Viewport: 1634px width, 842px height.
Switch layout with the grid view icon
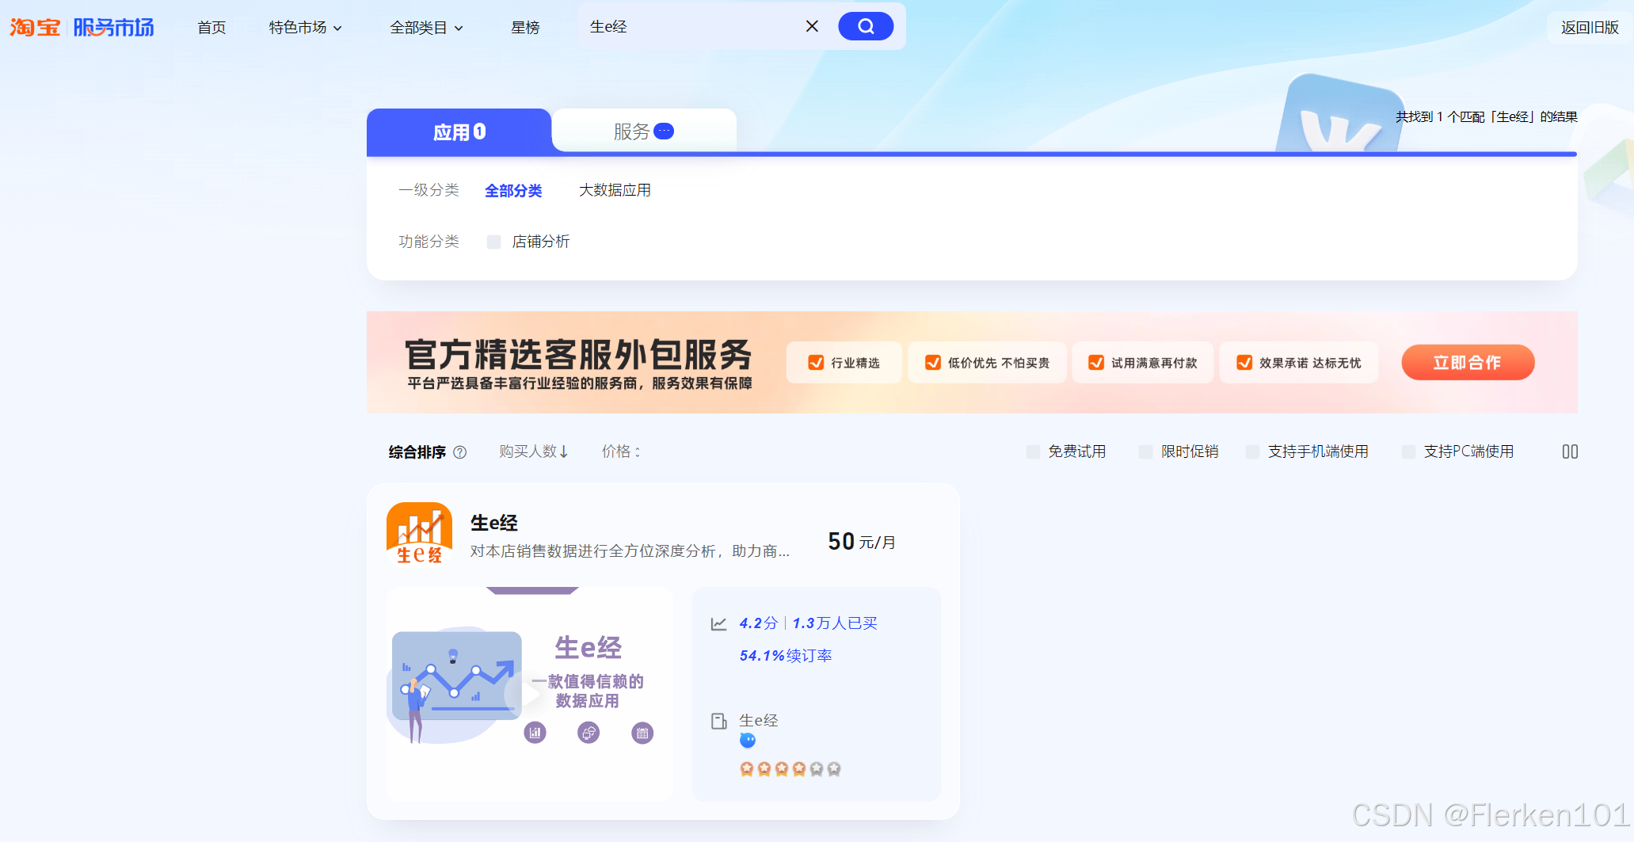(1570, 451)
